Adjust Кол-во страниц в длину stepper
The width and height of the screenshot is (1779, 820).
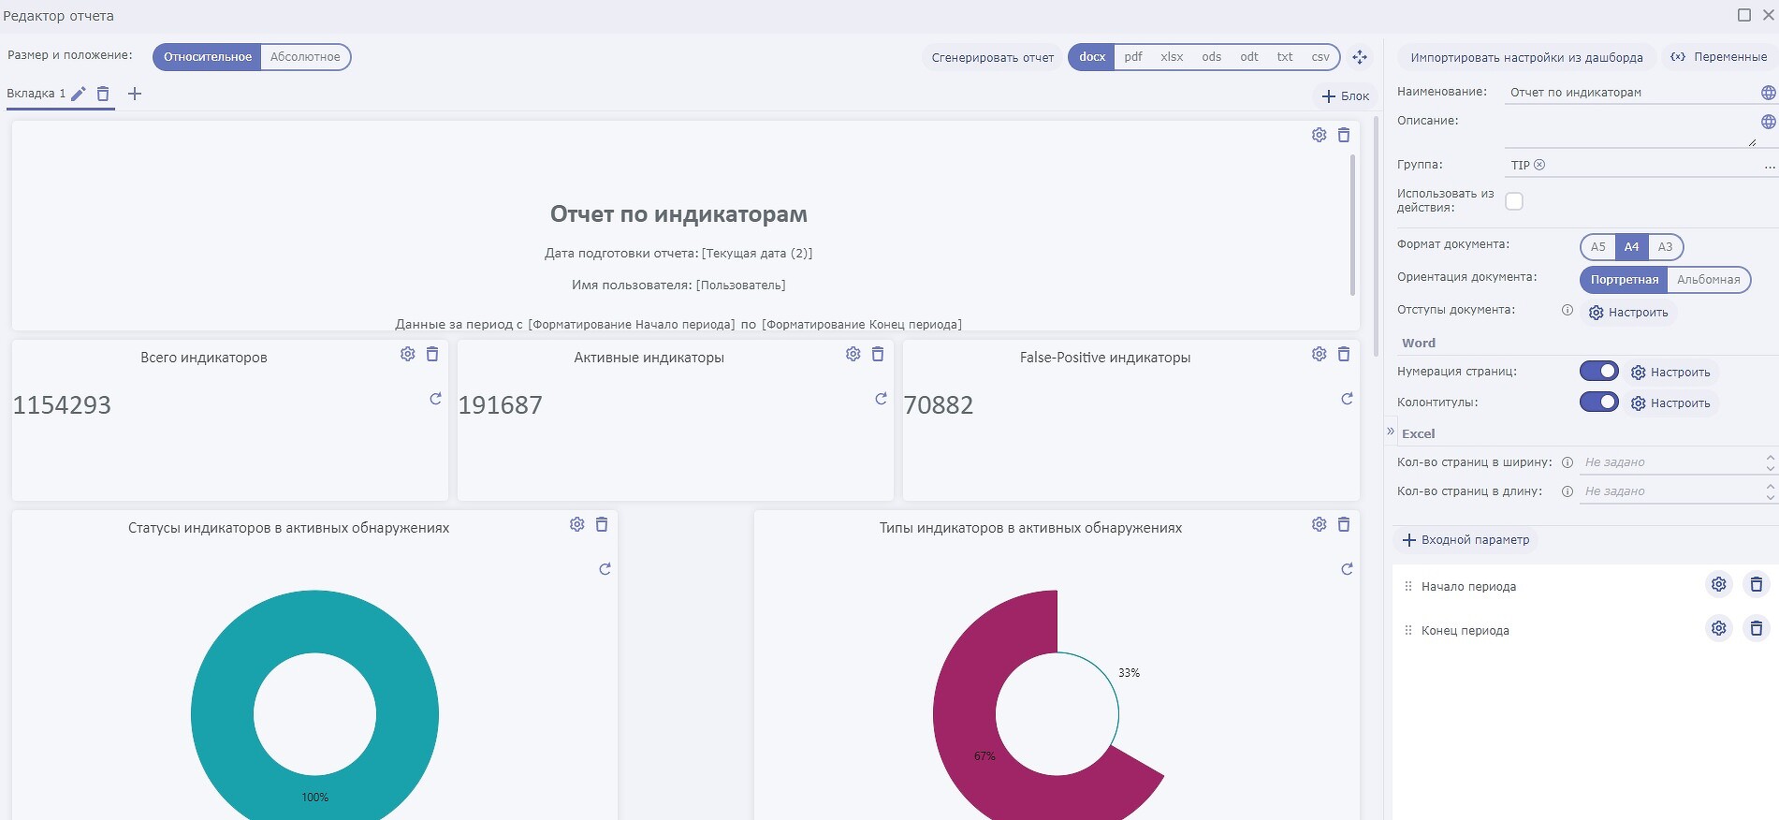click(x=1770, y=491)
